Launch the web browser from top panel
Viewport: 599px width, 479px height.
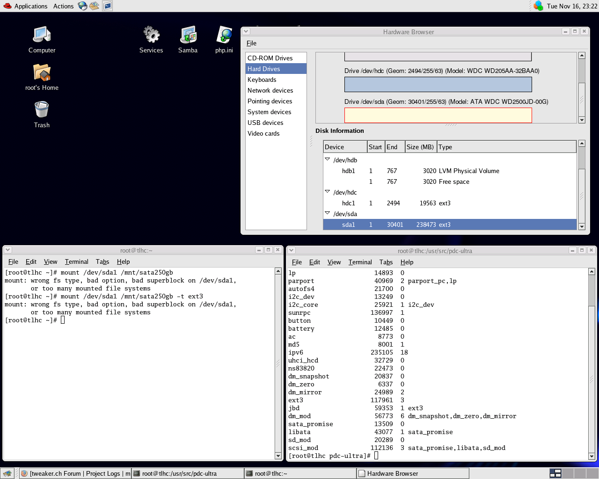pos(83,6)
